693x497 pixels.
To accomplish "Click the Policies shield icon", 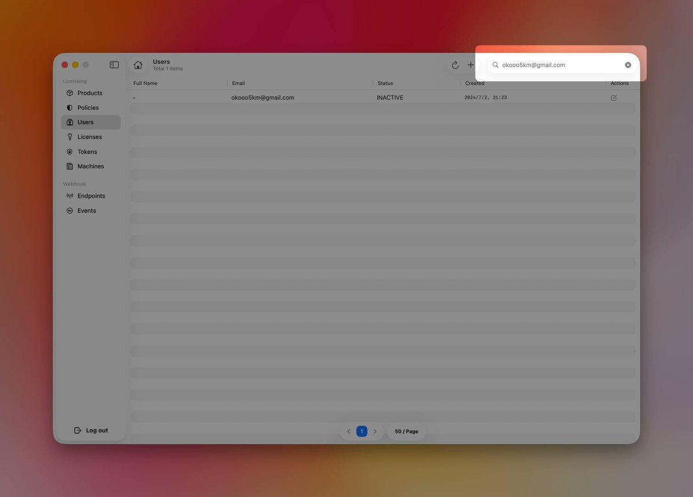I will pyautogui.click(x=70, y=107).
